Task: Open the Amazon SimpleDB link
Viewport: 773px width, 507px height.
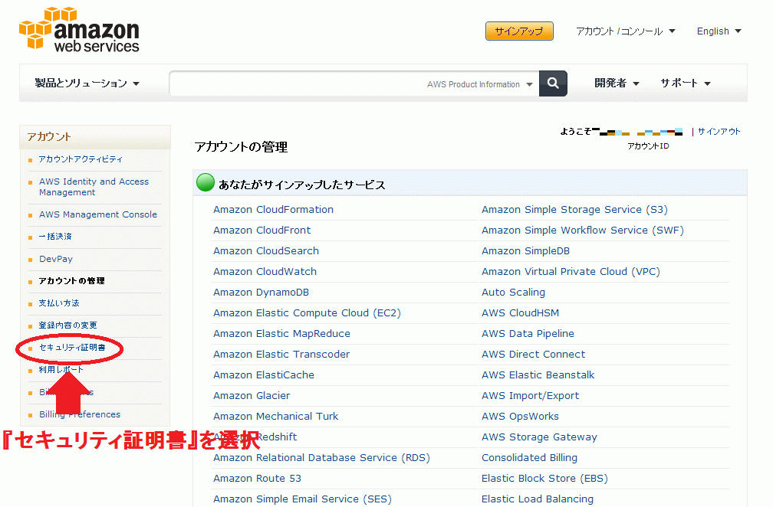Action: tap(525, 251)
